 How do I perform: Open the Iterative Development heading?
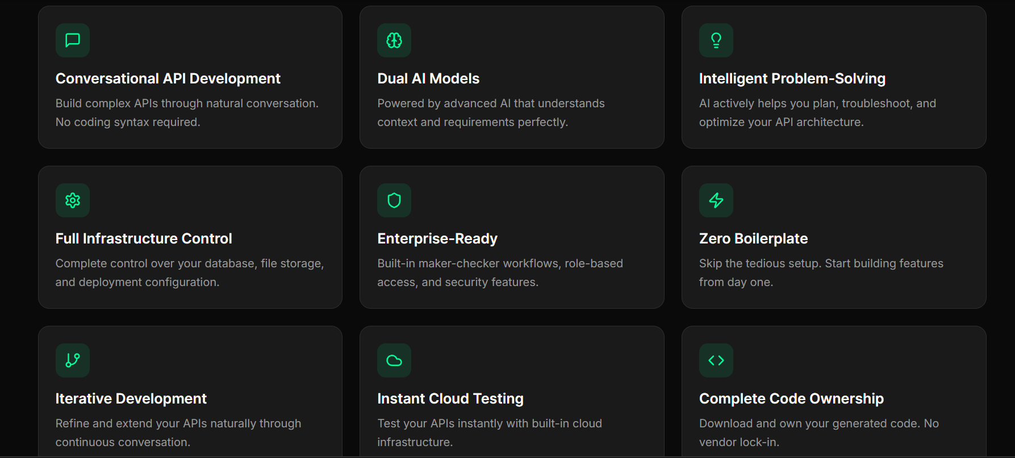coord(131,398)
